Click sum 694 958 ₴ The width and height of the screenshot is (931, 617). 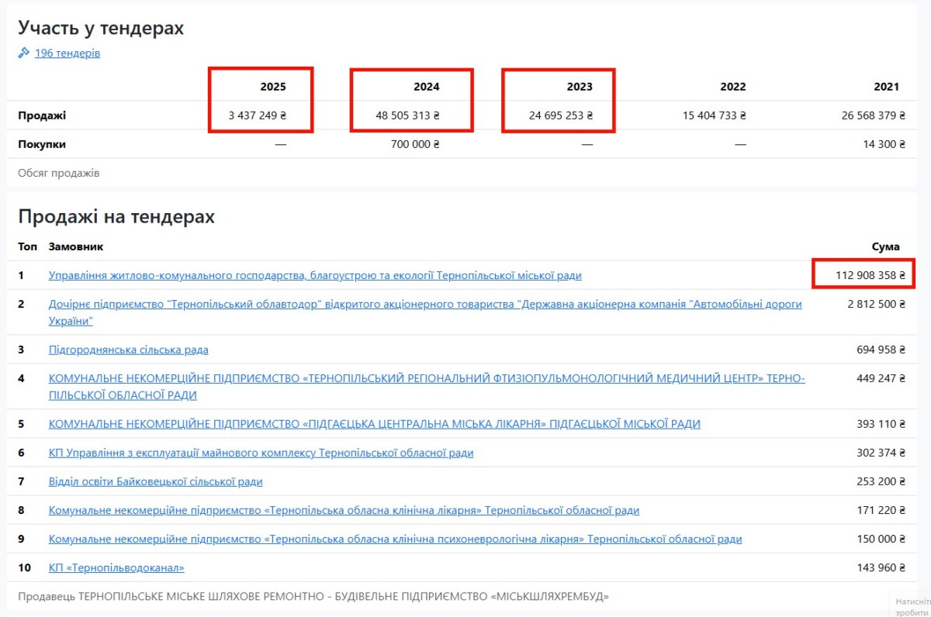pos(881,350)
